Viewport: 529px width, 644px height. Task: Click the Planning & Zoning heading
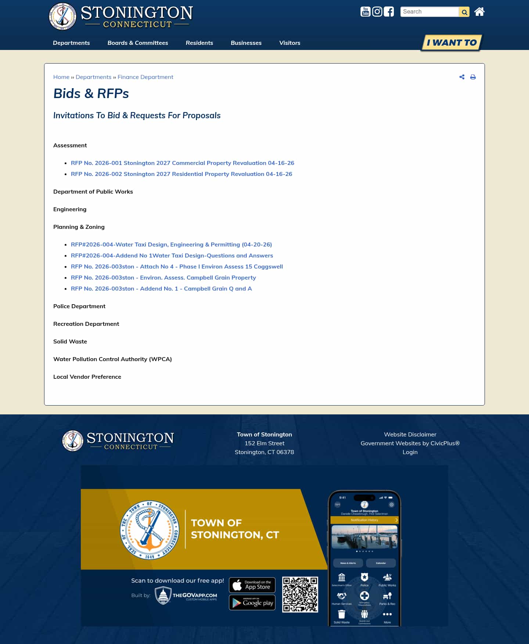(x=79, y=227)
